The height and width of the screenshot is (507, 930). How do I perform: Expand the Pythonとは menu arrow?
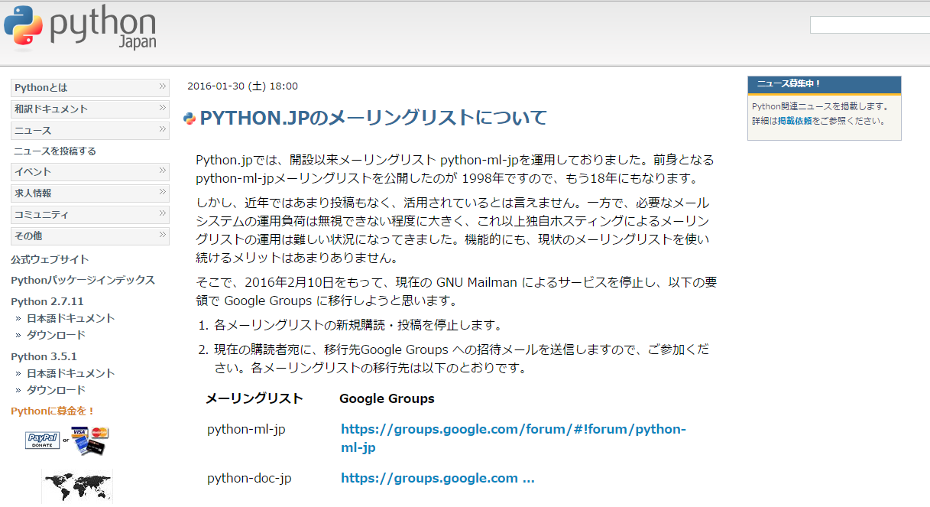point(163,86)
